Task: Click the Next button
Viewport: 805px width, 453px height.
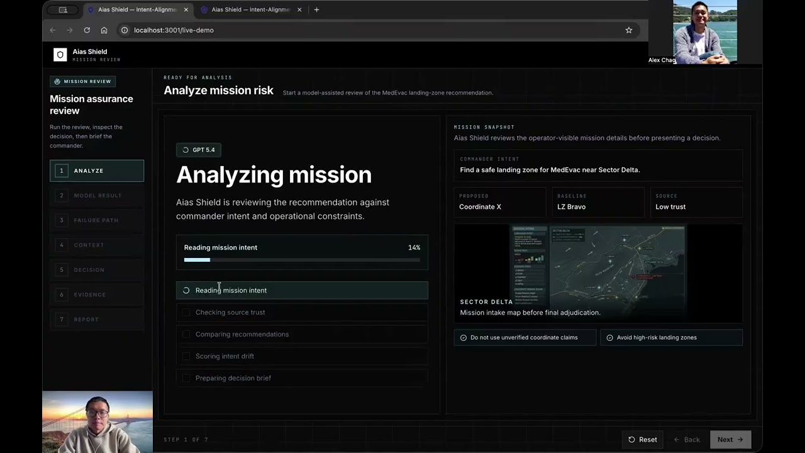Action: (x=730, y=440)
